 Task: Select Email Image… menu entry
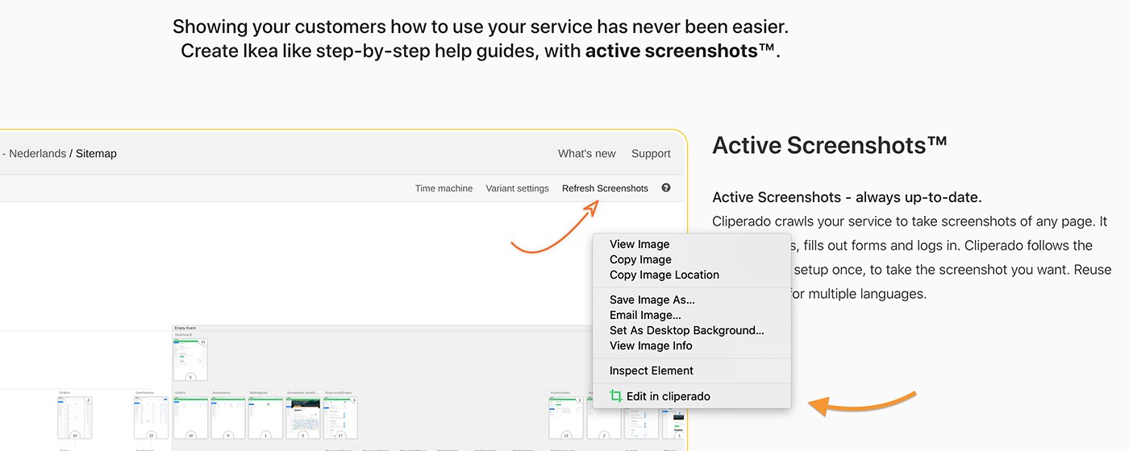[645, 315]
